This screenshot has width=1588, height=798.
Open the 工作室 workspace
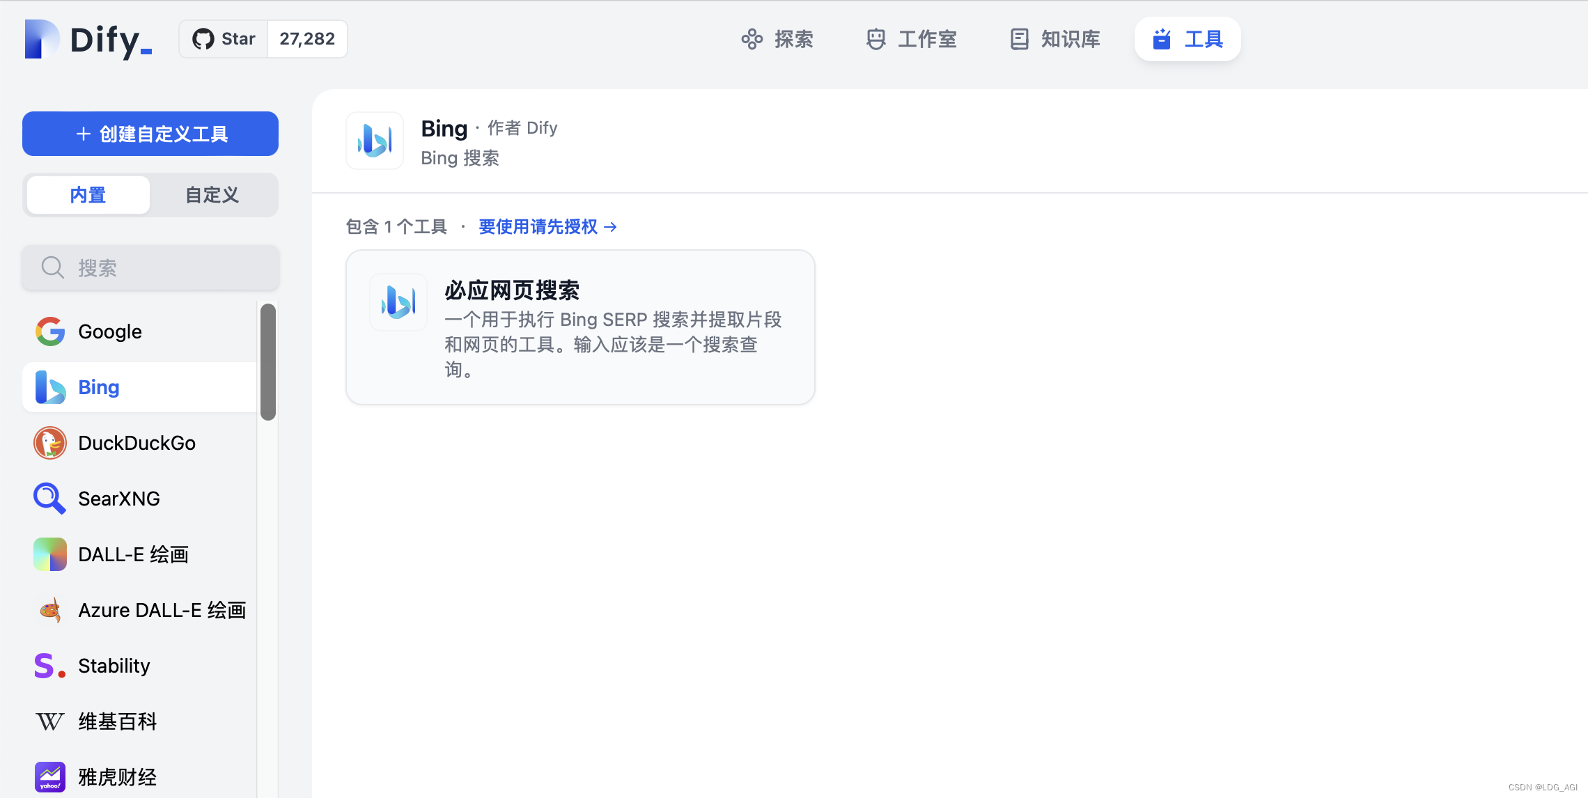click(910, 39)
